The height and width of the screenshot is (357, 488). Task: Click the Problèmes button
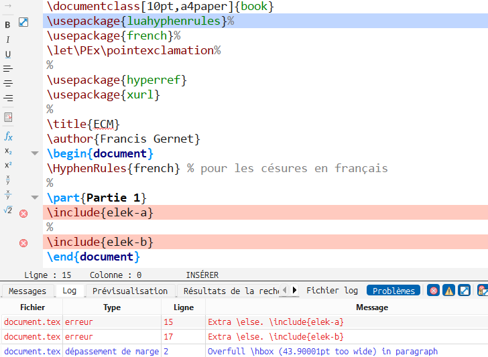(x=393, y=291)
